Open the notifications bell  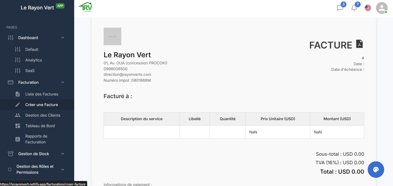[x=354, y=8]
